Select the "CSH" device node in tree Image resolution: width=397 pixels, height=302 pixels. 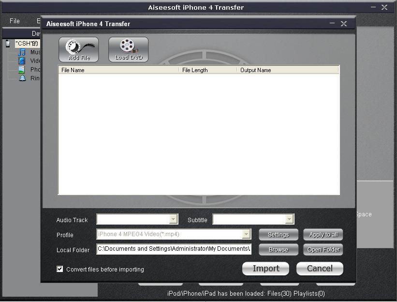(x=27, y=44)
